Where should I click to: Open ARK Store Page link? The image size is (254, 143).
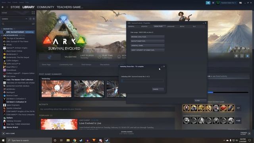click(46, 64)
